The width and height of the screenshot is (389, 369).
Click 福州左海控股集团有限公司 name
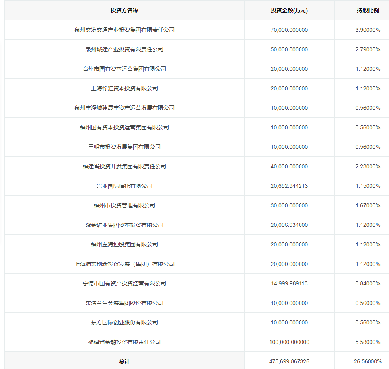[124, 244]
